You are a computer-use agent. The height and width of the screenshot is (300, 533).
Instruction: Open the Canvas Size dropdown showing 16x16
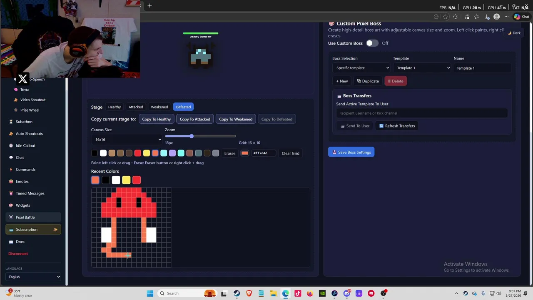[127, 140]
